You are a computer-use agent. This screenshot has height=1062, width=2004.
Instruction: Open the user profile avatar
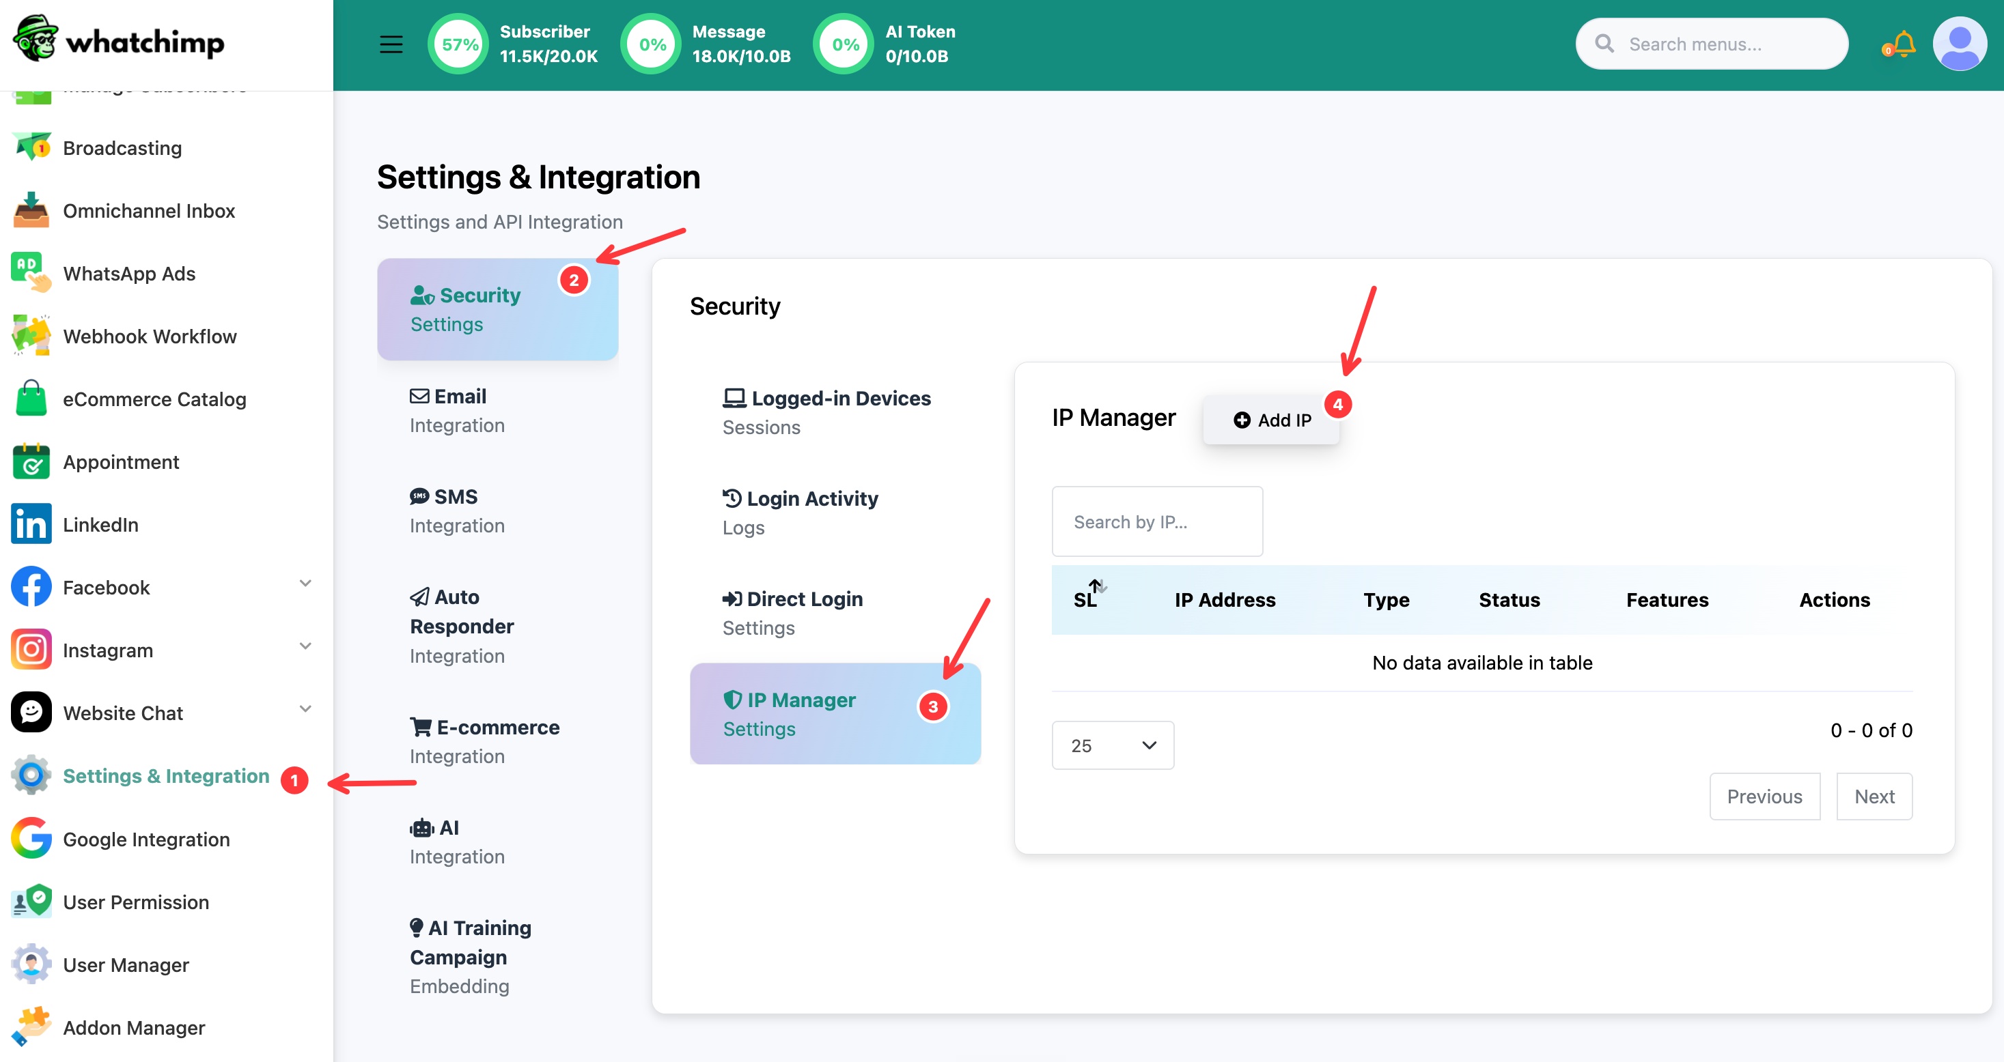pyautogui.click(x=1959, y=44)
